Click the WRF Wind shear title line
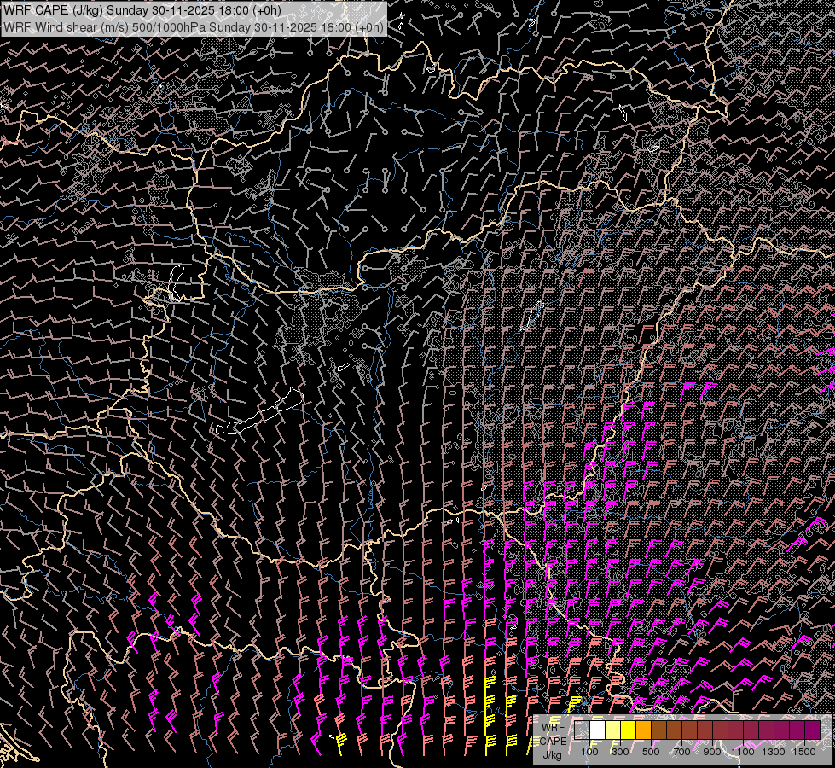 tap(194, 26)
